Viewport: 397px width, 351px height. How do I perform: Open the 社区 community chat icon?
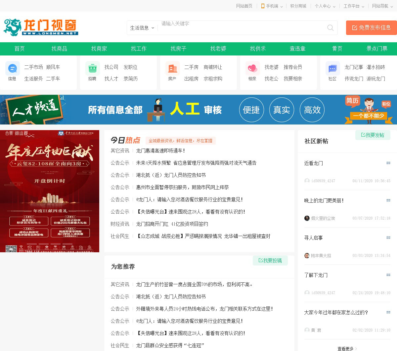pos(332,69)
